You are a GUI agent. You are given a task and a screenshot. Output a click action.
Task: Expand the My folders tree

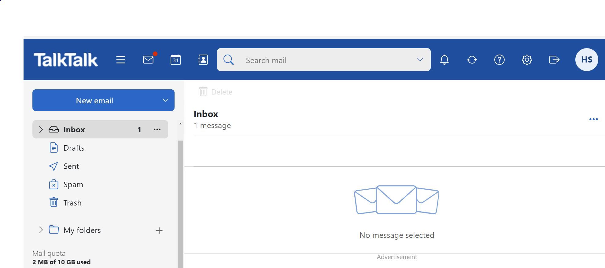pos(41,230)
